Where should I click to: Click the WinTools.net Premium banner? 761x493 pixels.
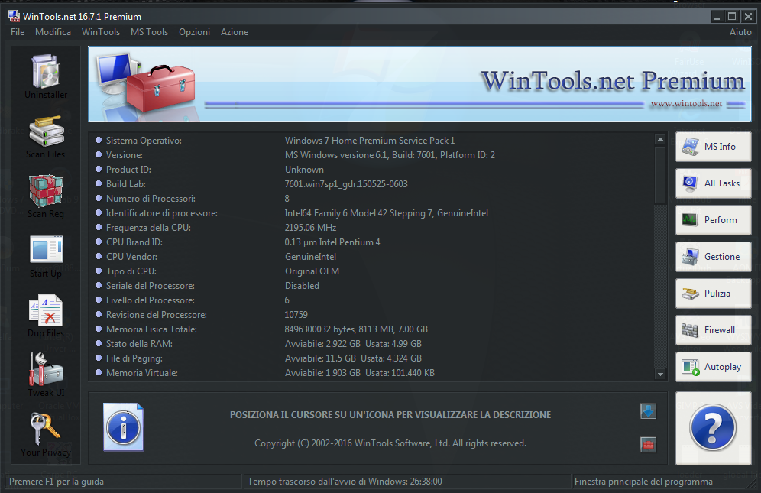tap(419, 84)
